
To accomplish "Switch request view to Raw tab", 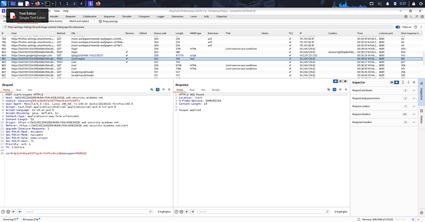I will click(19, 90).
